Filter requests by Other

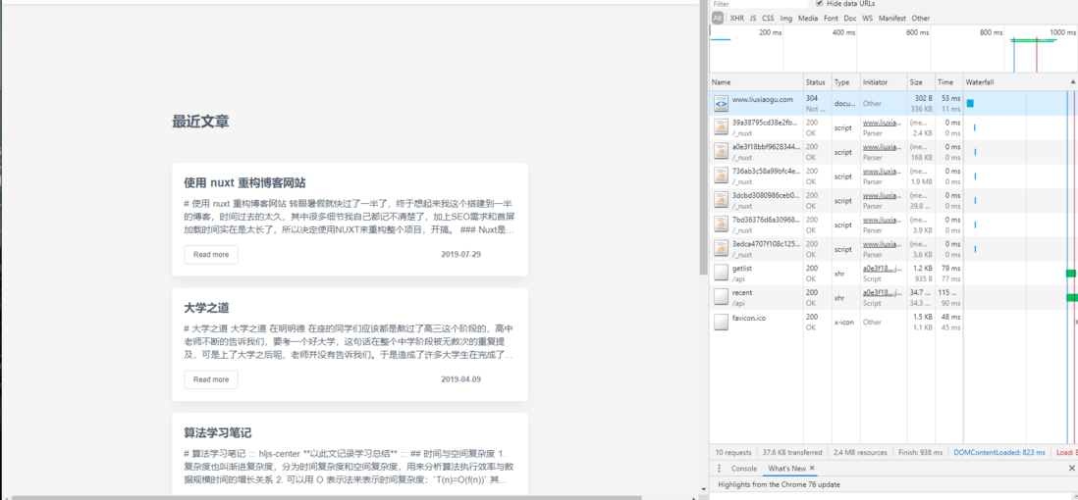(921, 18)
